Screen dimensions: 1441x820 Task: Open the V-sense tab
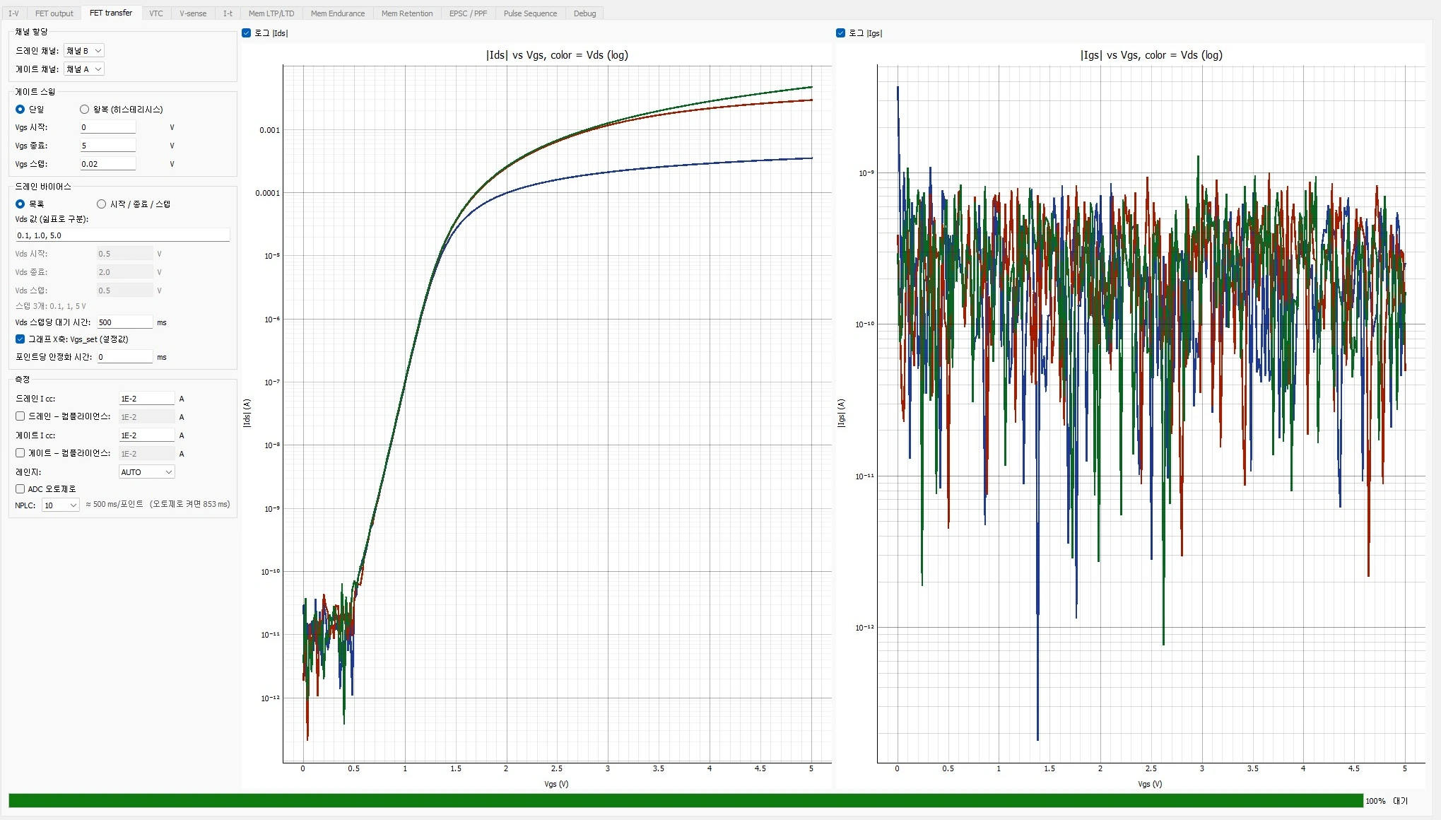[193, 13]
